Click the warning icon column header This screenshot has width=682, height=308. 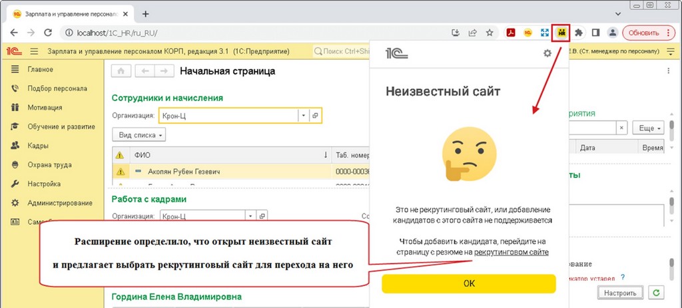(x=121, y=155)
